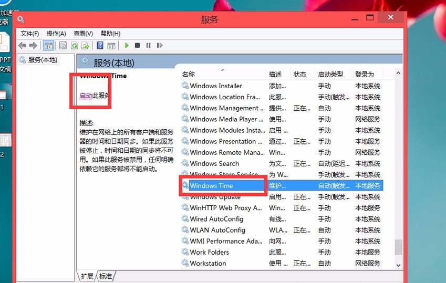This screenshot has height=283, width=446.
Task: Sort by the 登录为 column header
Action: (365, 75)
